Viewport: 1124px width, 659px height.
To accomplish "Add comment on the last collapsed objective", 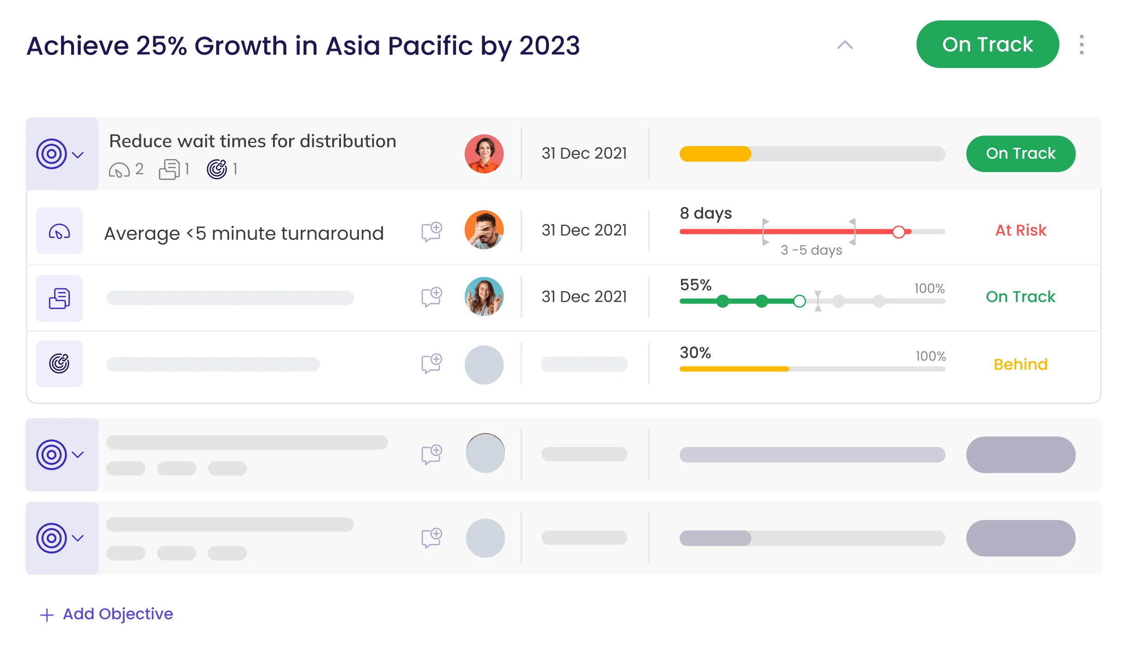I will click(x=431, y=537).
